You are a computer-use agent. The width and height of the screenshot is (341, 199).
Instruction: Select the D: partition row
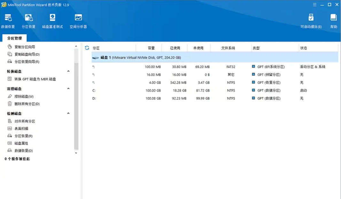pyautogui.click(x=215, y=98)
